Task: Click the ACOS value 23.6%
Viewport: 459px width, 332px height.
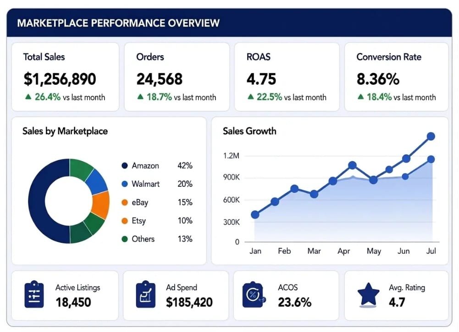Action: [x=294, y=302]
